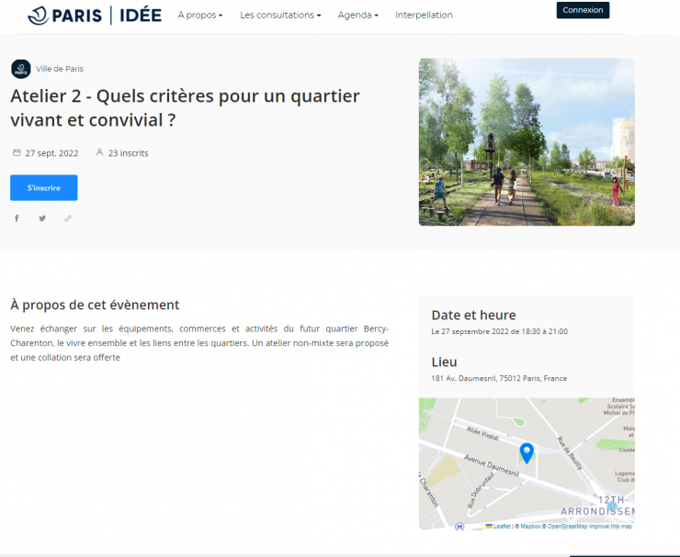
Task: Copy the event link via chain icon
Action: tap(68, 218)
